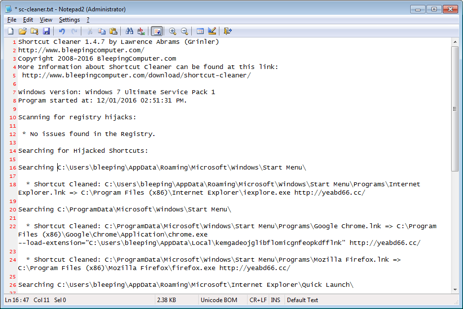463x309 pixels.
Task: Click the Copy icon in the toolbar
Action: (x=102, y=31)
